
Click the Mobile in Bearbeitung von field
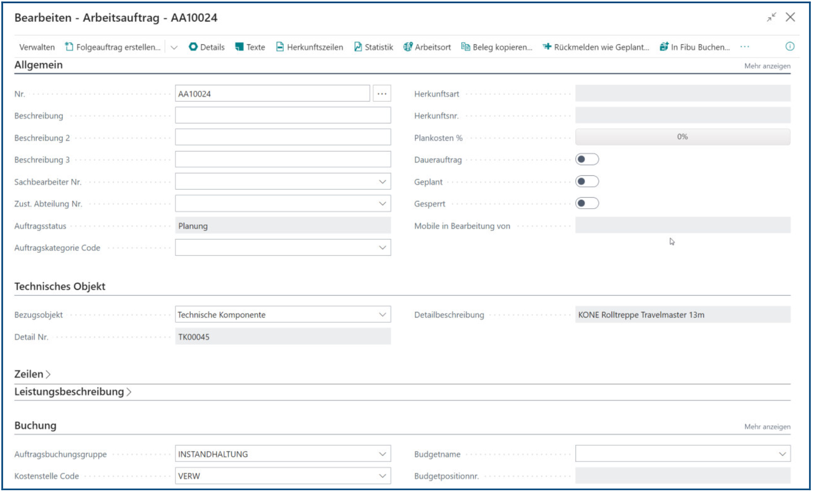[x=683, y=225]
